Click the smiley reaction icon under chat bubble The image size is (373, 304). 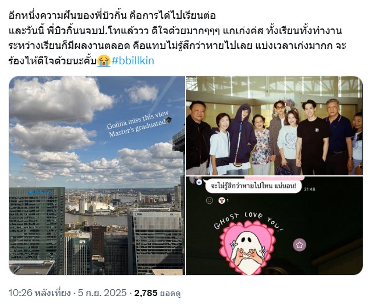point(210,200)
